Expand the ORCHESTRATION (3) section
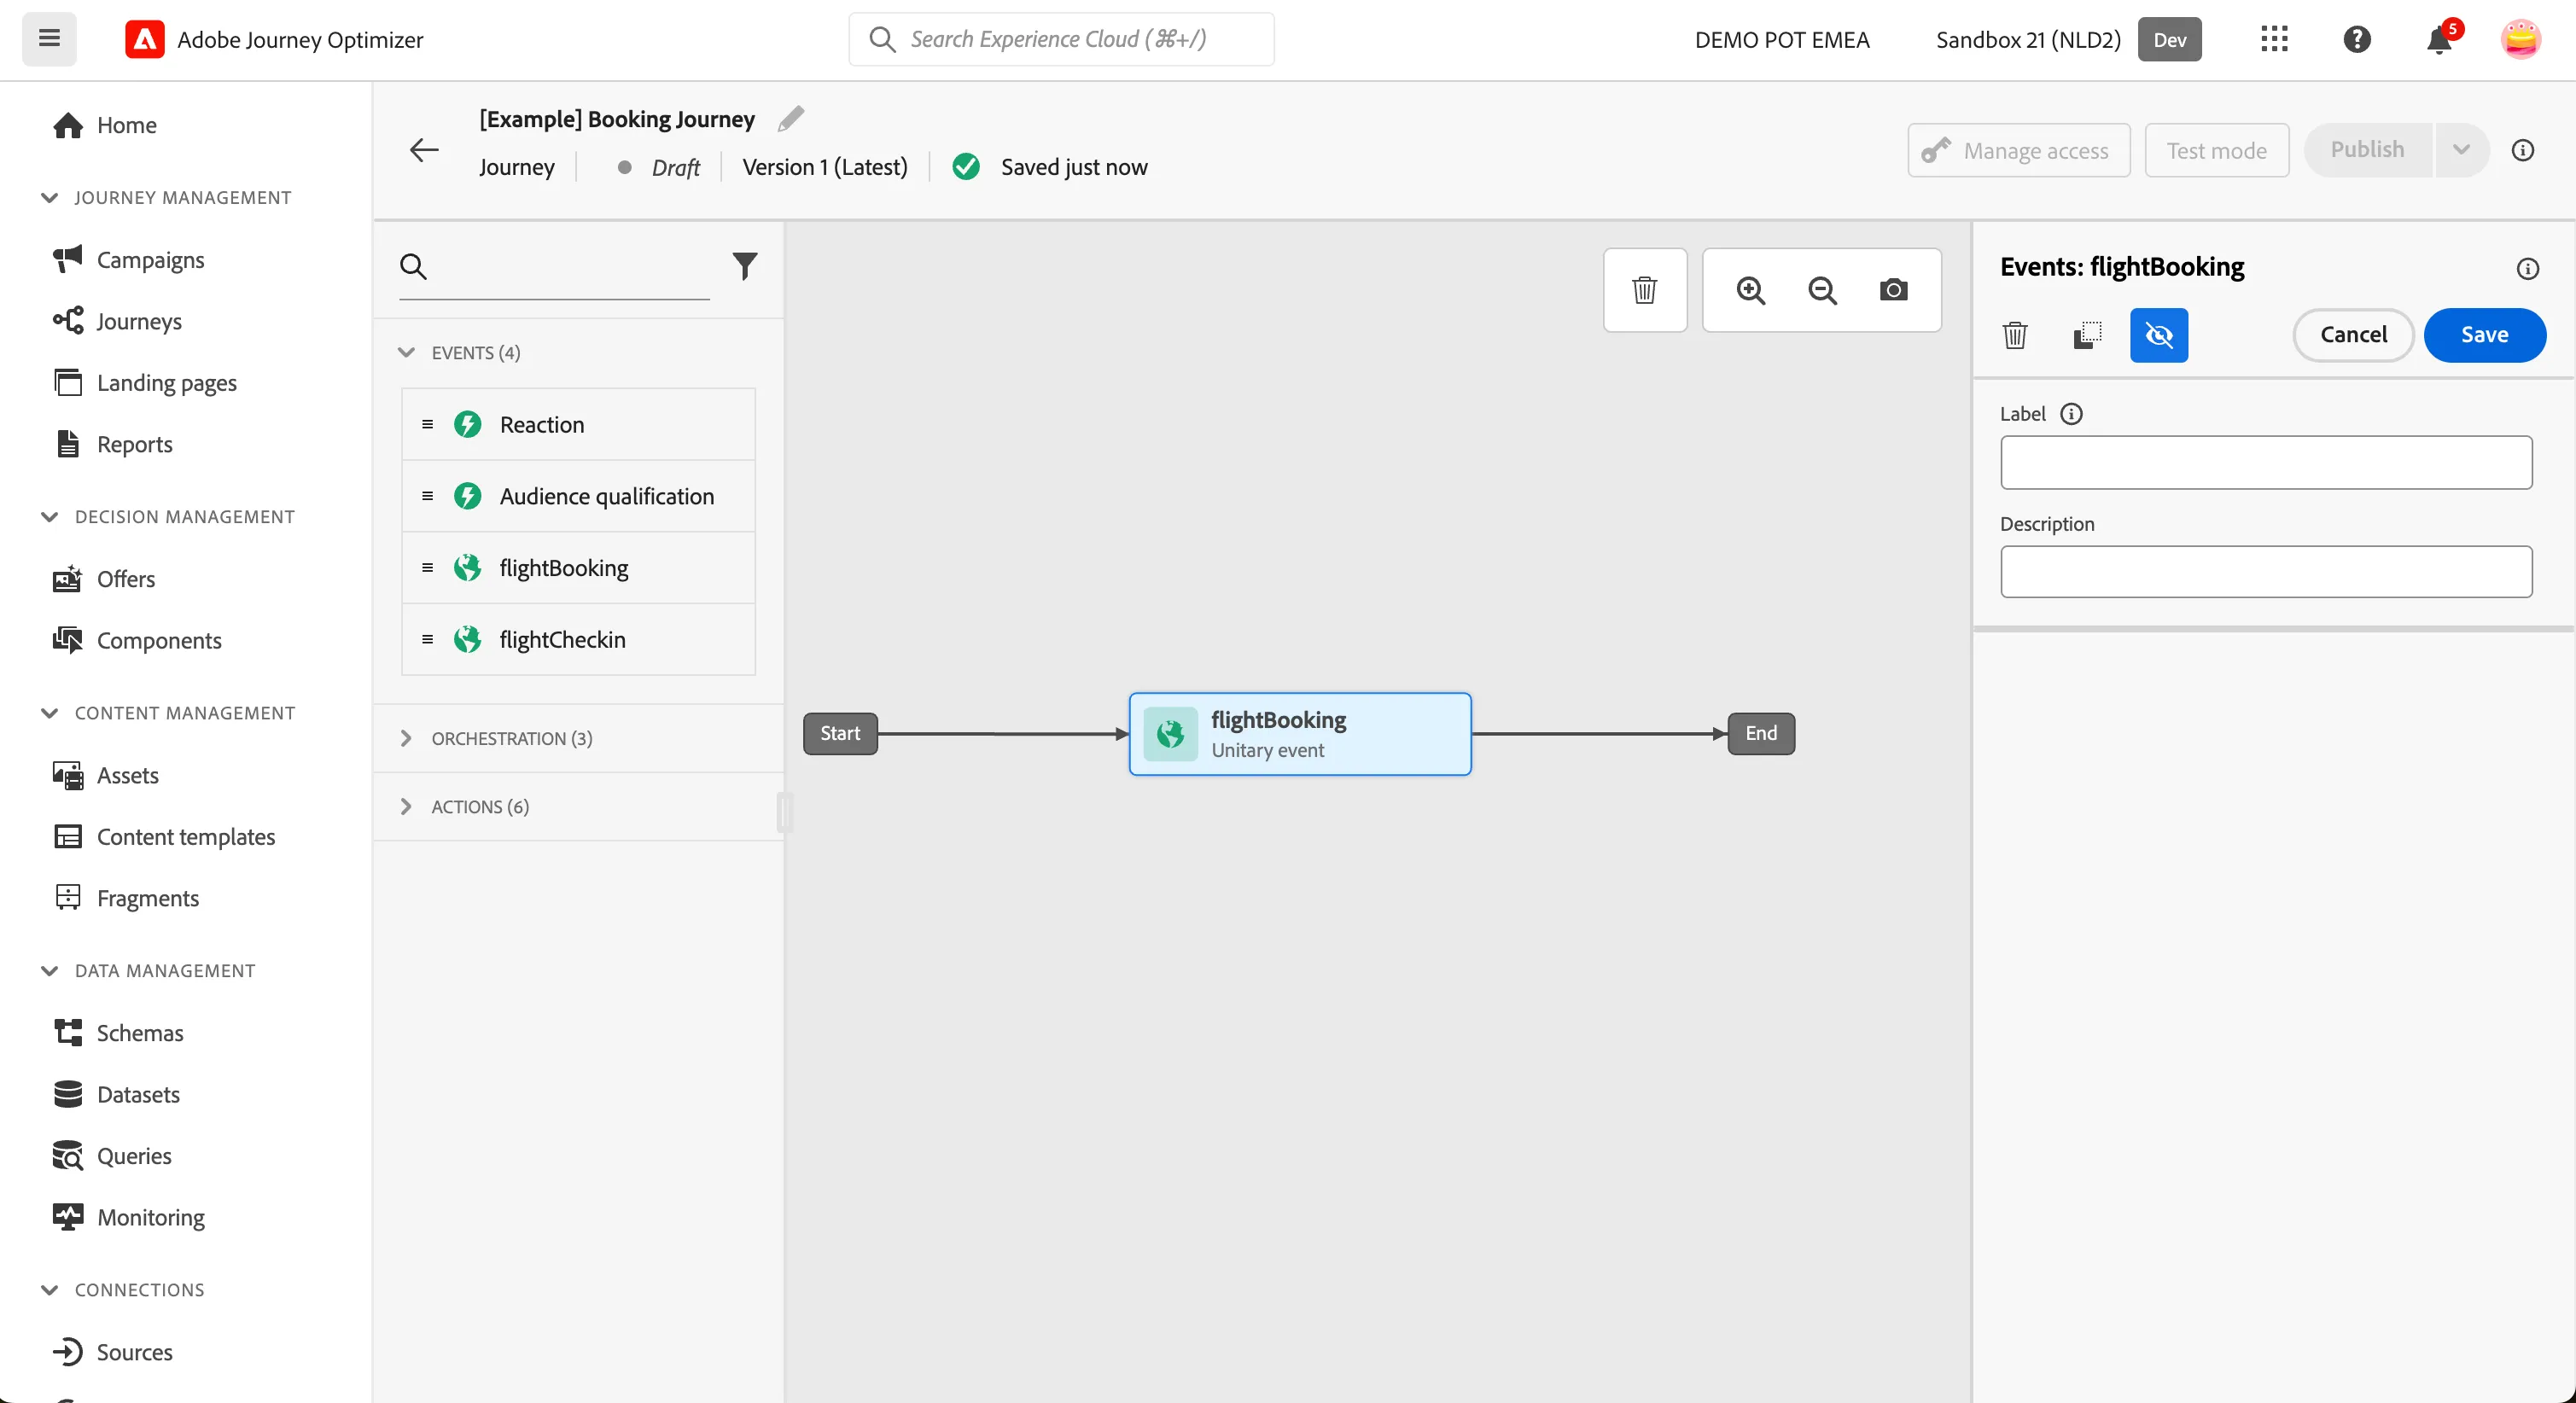 [406, 738]
